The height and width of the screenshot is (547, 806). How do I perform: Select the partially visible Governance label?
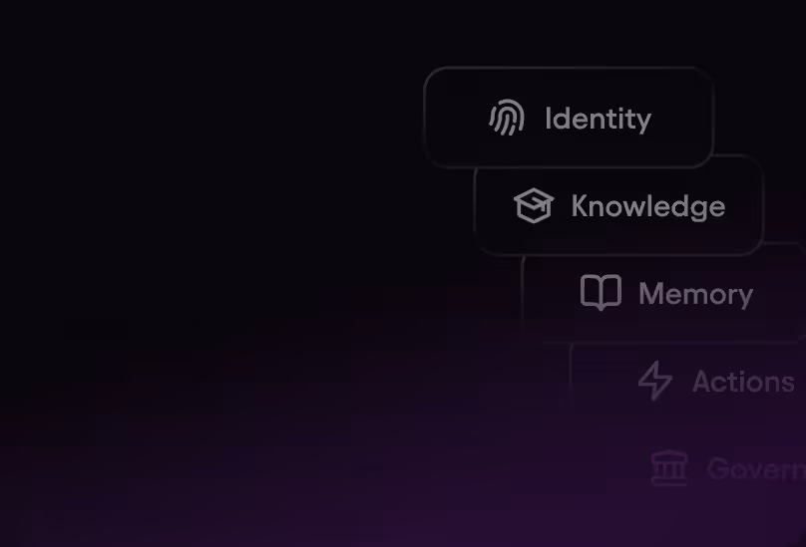coord(756,469)
